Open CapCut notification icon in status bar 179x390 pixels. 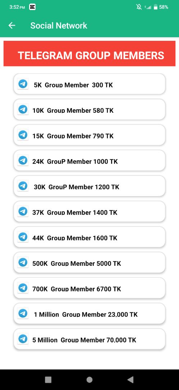click(x=32, y=7)
